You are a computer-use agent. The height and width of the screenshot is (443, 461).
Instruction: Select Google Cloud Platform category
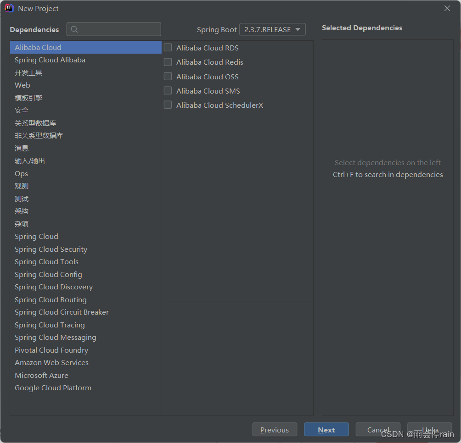coord(85,388)
